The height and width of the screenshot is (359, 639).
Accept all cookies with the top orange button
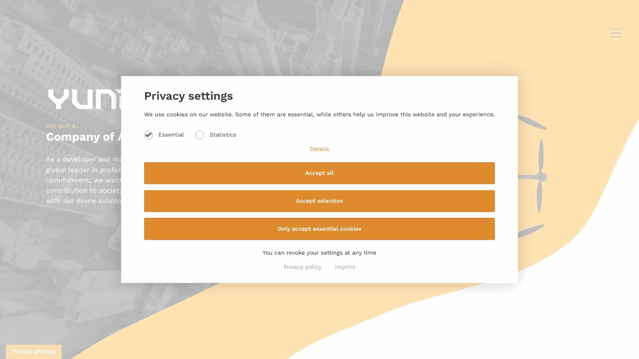click(x=319, y=173)
